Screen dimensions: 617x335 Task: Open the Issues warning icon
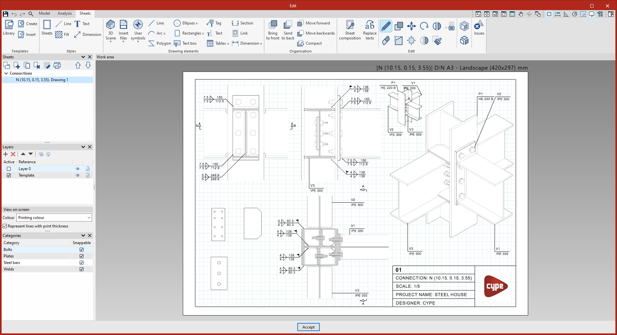(x=479, y=28)
